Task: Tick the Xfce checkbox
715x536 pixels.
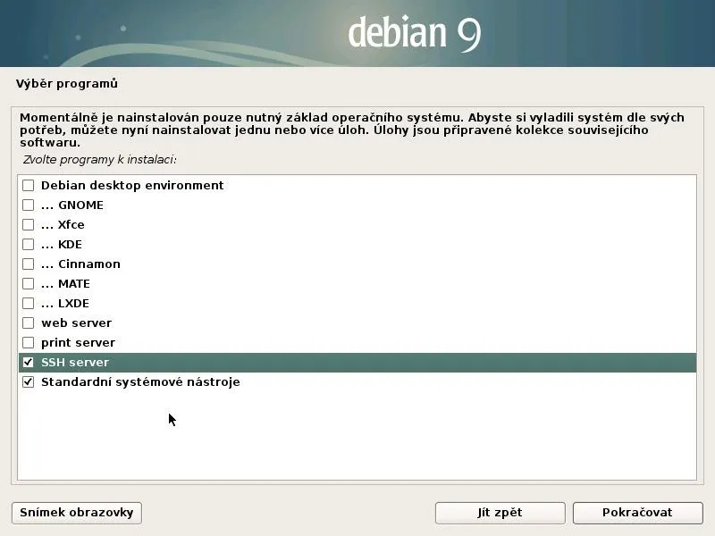Action: point(29,225)
